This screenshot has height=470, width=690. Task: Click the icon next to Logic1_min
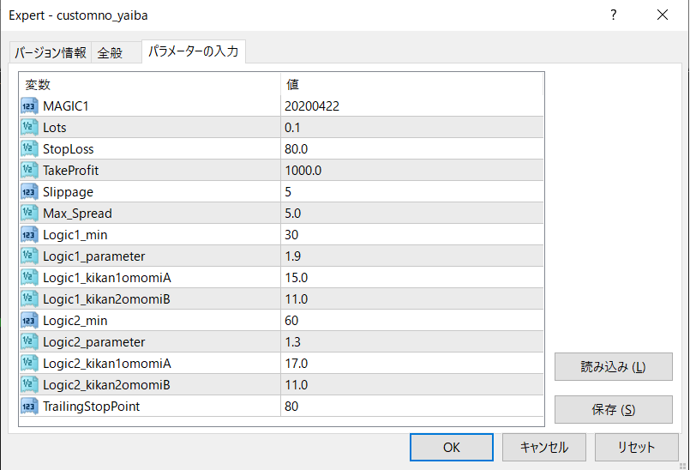click(x=29, y=234)
